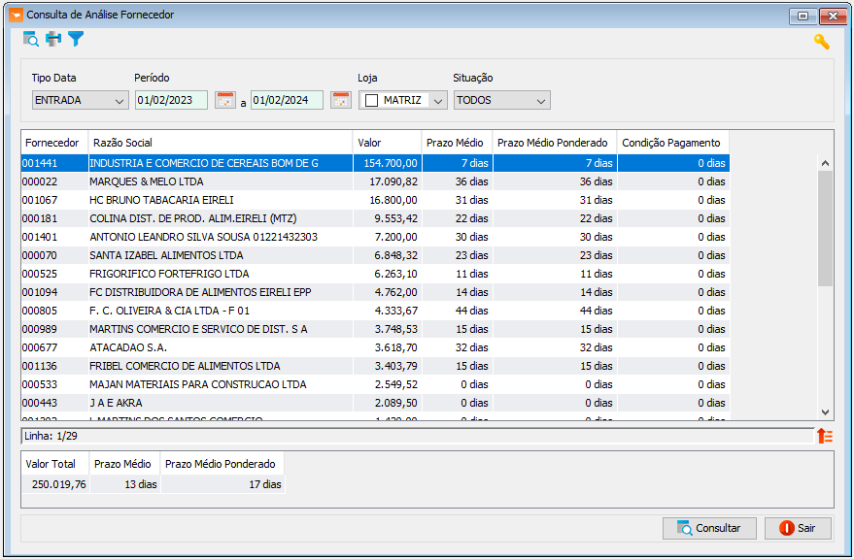This screenshot has height=559, width=854.
Task: Select row MARQUES & MELO LTDA
Action: click(x=375, y=181)
